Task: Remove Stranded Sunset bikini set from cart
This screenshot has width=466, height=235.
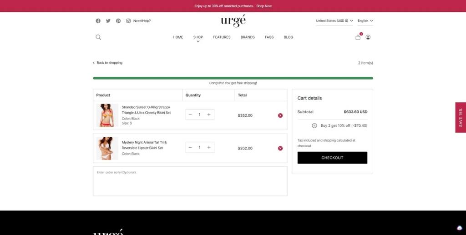Action: (280, 115)
